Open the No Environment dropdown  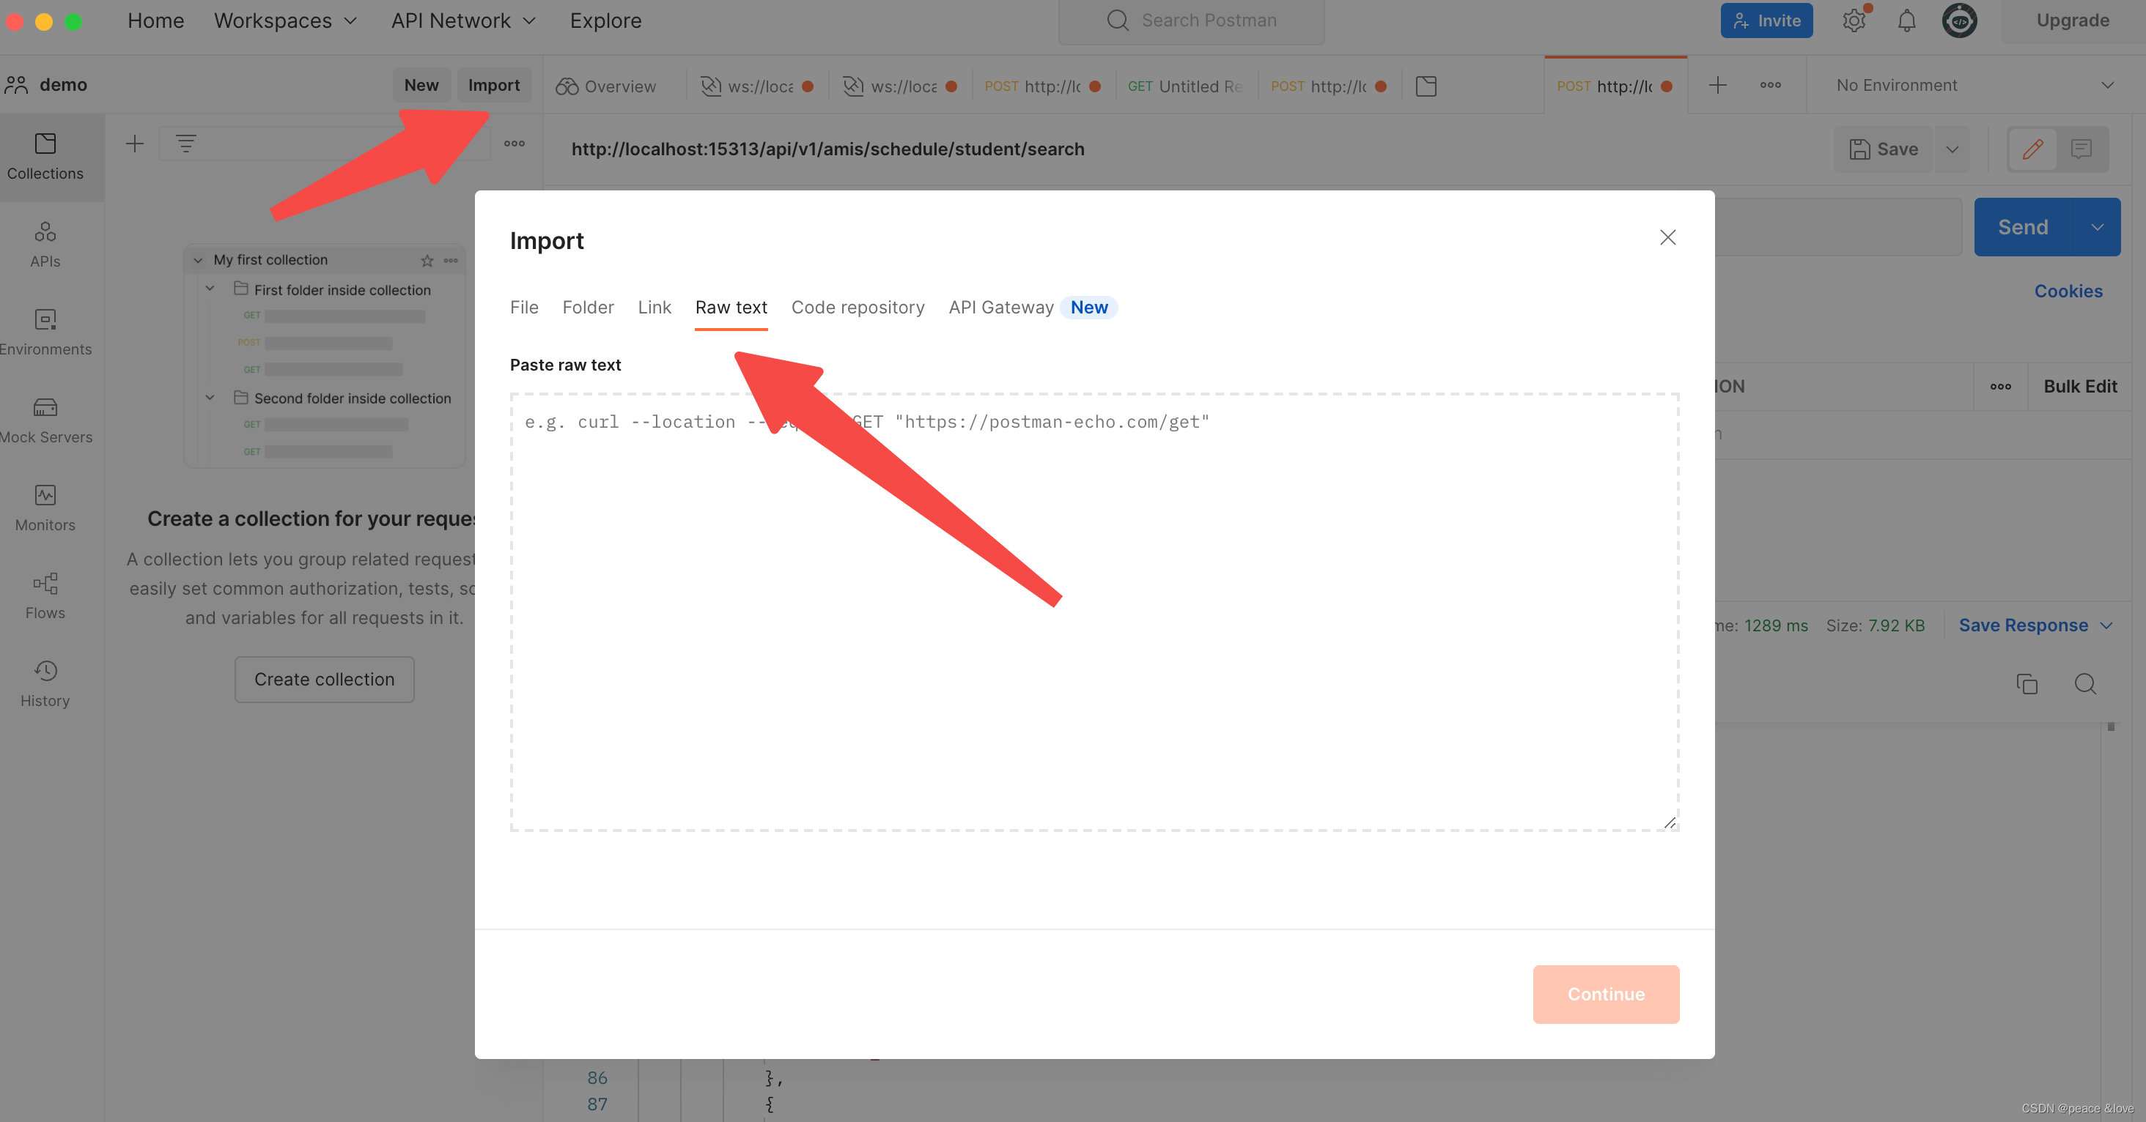(x=1974, y=85)
